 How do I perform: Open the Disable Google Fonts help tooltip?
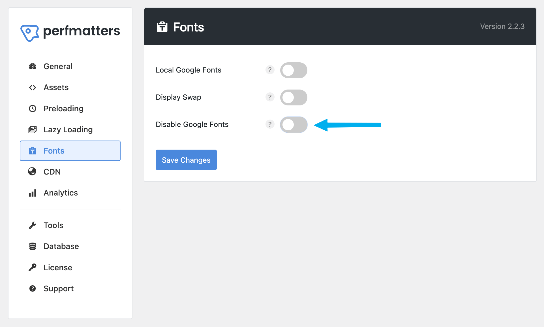270,124
